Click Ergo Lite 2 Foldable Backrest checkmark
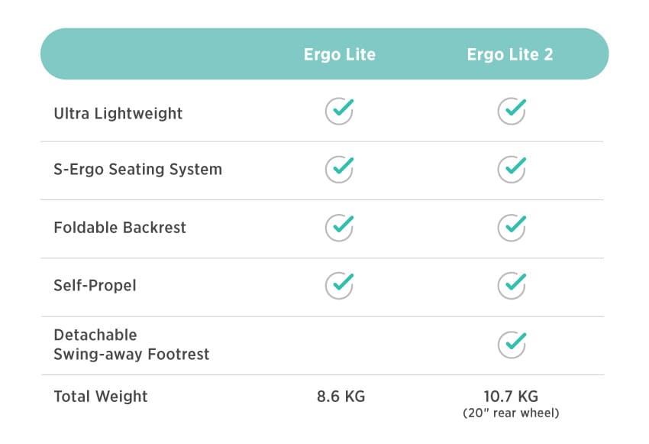Viewport: 649px width, 444px height. (x=512, y=228)
